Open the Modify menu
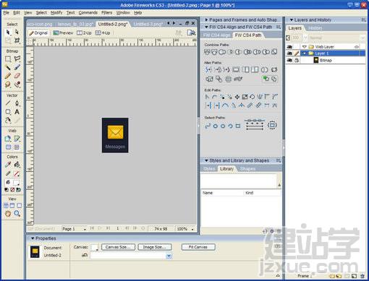 56,12
